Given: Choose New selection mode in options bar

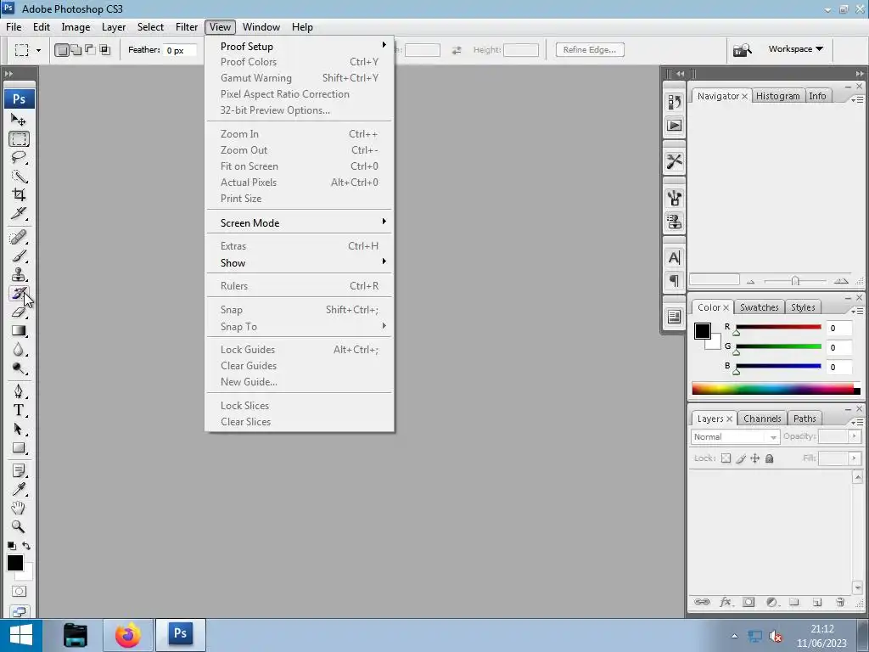Looking at the screenshot, I should tap(62, 50).
